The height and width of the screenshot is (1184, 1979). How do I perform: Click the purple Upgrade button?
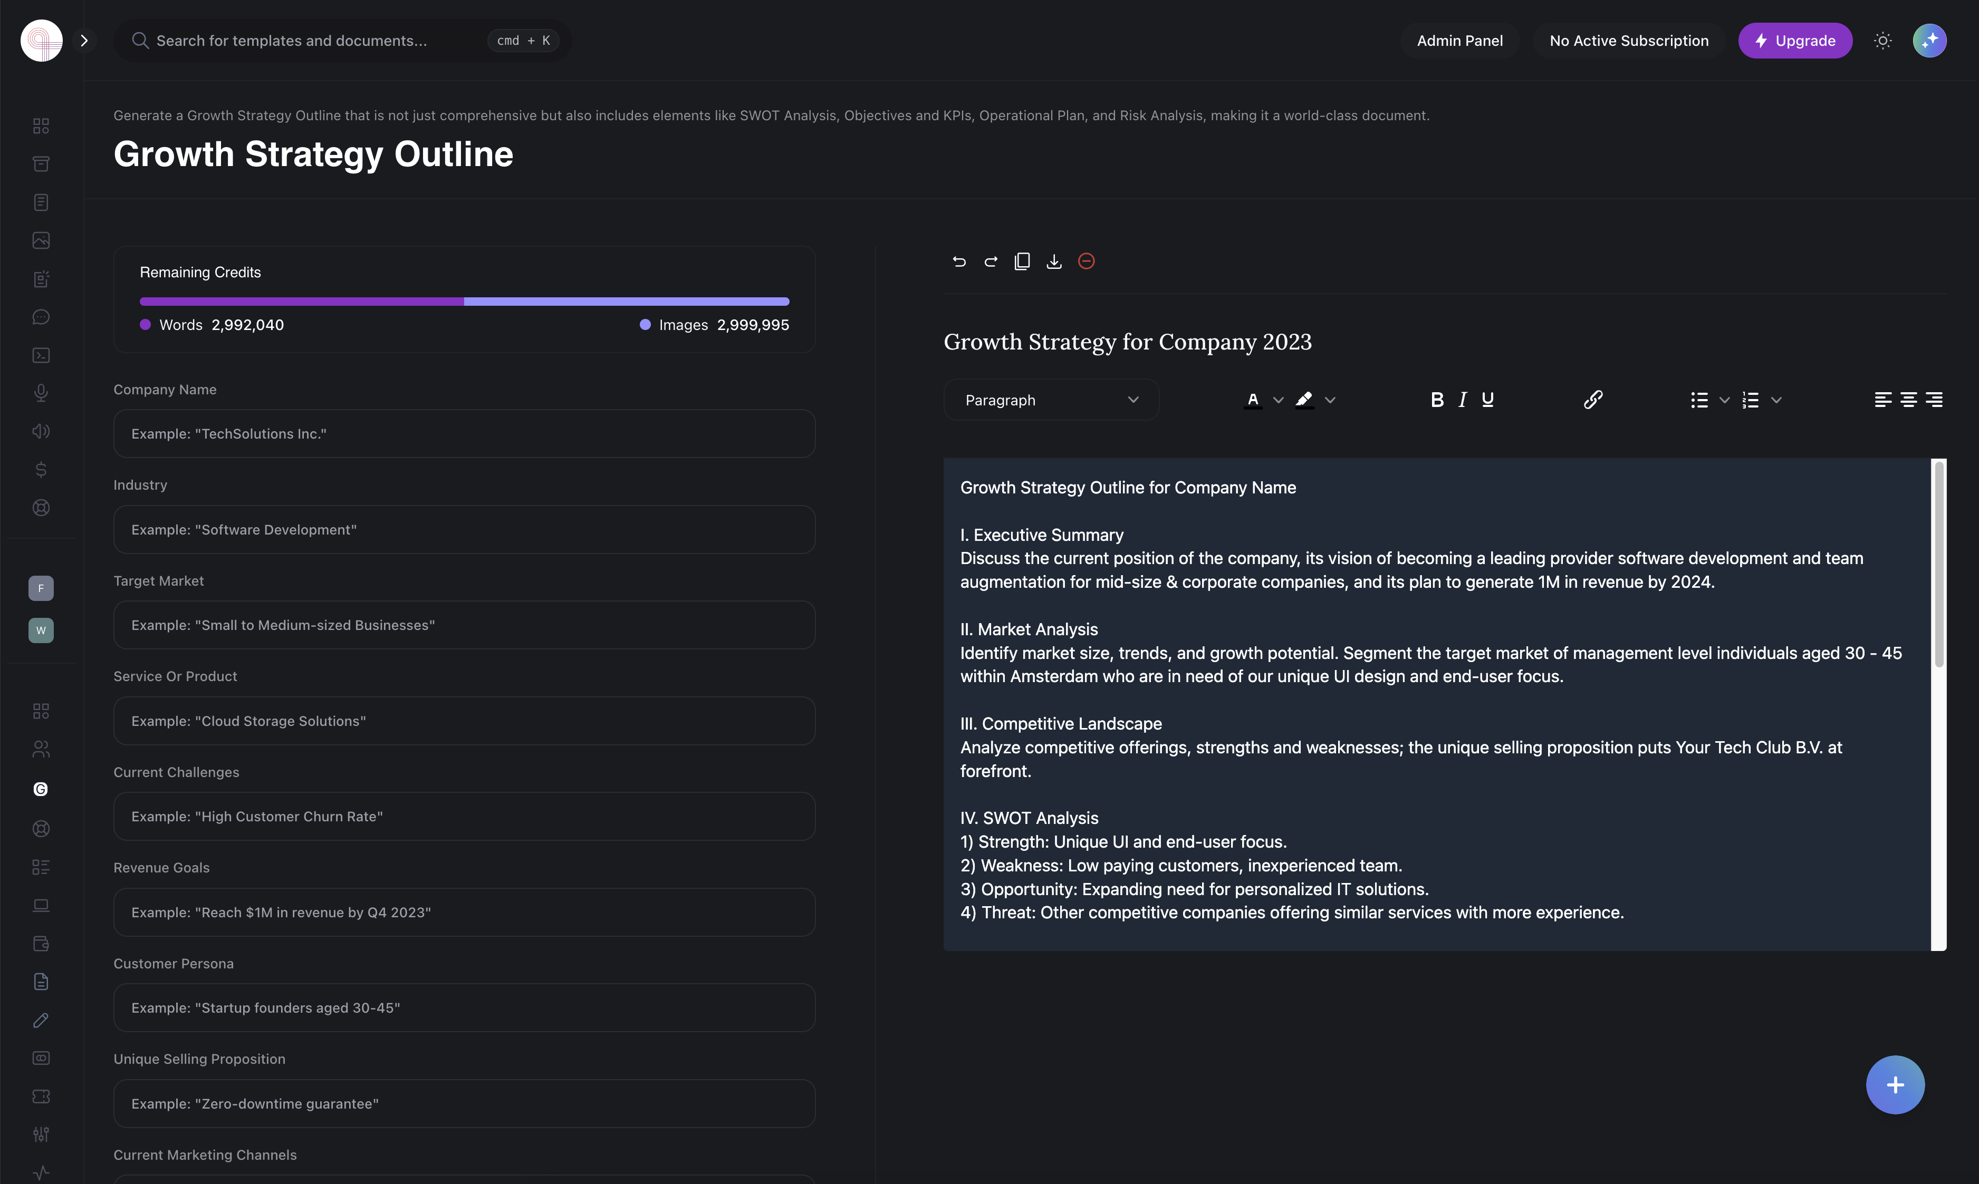tap(1794, 41)
